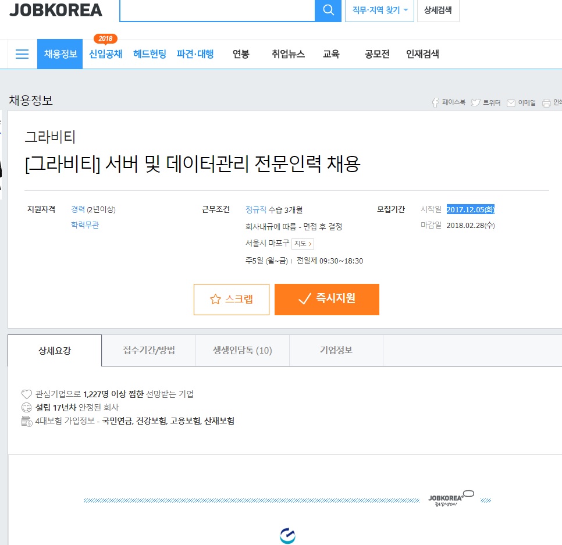Click the JOBKOREA logo
The height and width of the screenshot is (545, 562).
(56, 10)
